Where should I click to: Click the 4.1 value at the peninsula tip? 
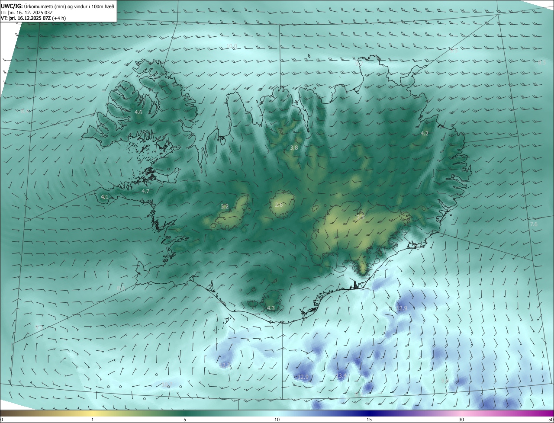click(104, 197)
